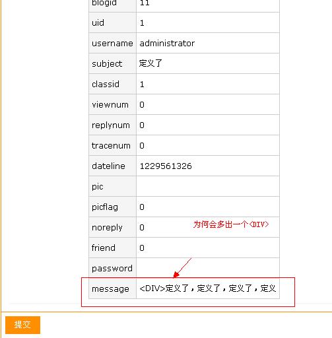
Task: Click the friend field label
Action: [104, 248]
